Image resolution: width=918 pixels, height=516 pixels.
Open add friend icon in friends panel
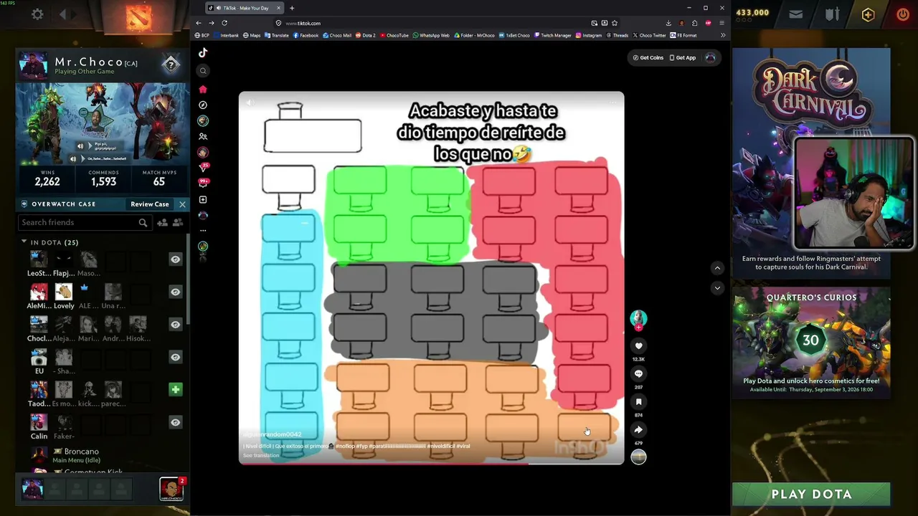point(162,223)
